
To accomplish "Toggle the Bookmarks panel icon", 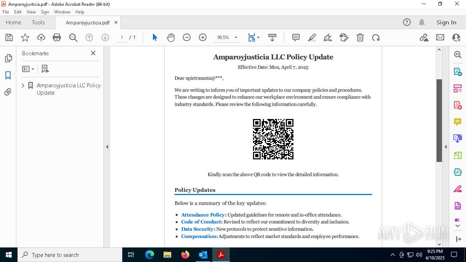I will (x=8, y=75).
